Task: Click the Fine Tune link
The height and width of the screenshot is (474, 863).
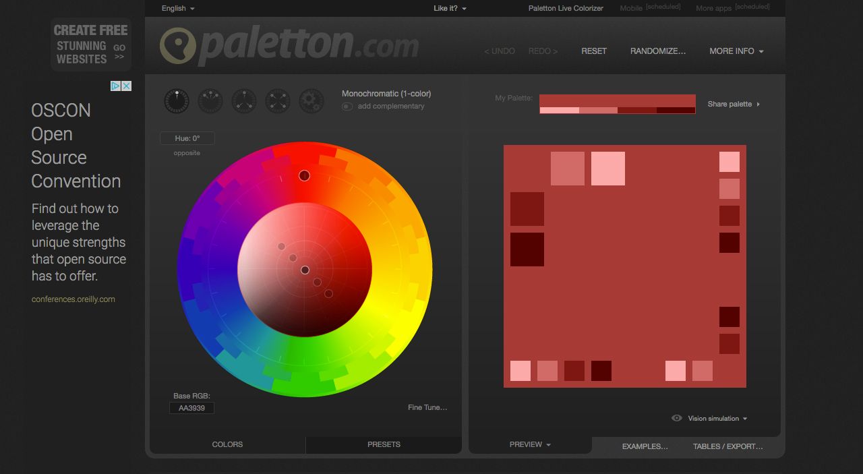Action: tap(427, 407)
